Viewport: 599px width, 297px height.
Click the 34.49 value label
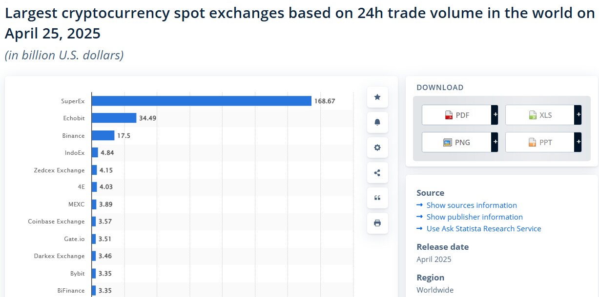click(x=148, y=118)
